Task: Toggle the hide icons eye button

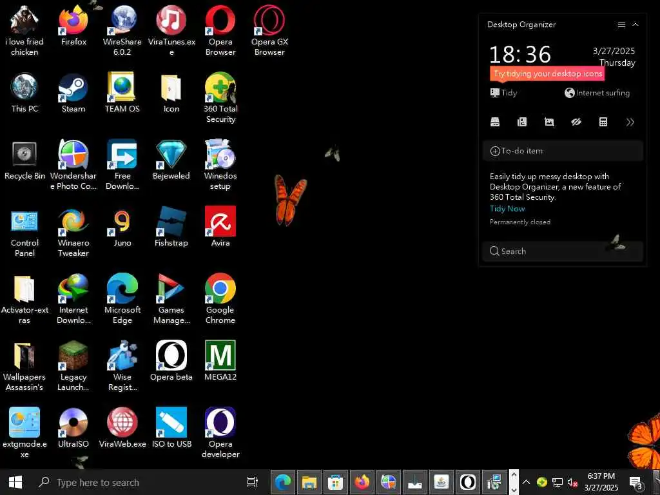Action: (576, 122)
